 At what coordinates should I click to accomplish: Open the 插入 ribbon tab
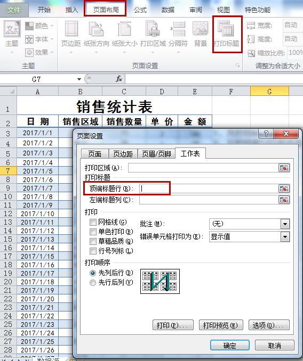pyautogui.click(x=71, y=10)
